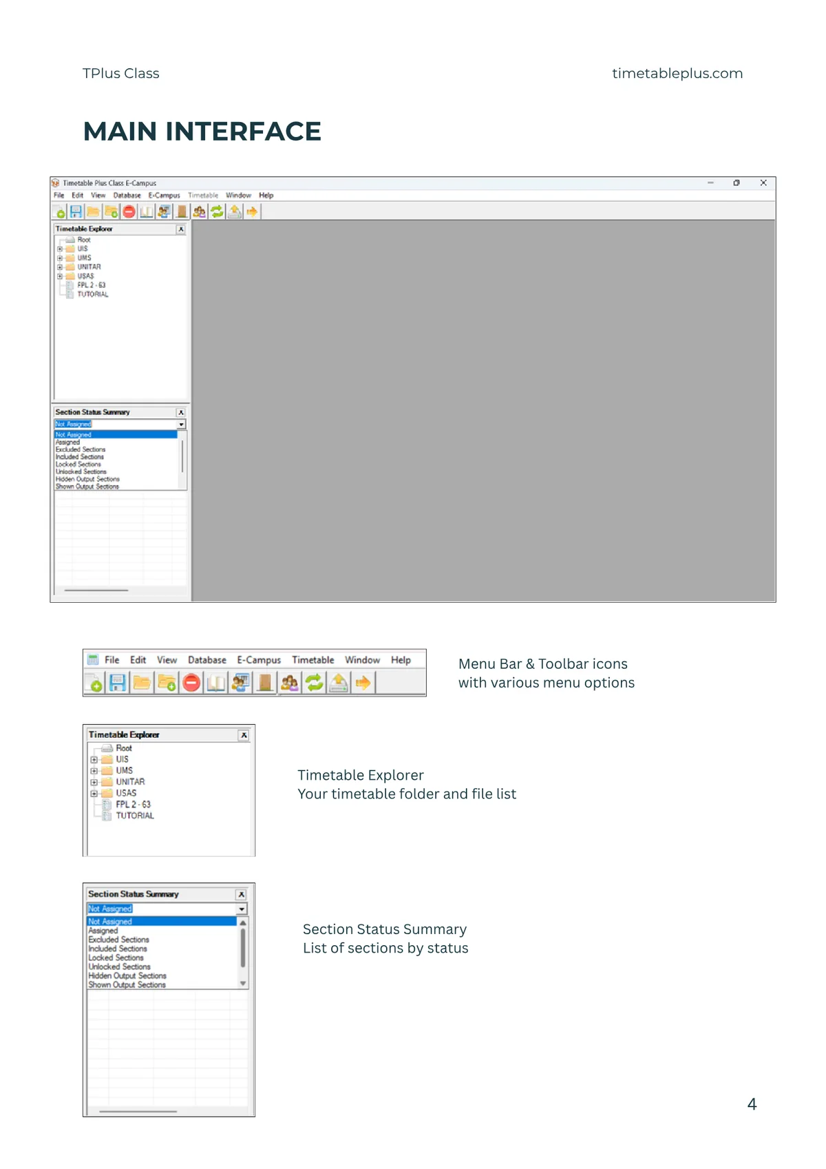Image resolution: width=826 pixels, height=1169 pixels.
Task: Open the Database menu in the enlarged menu bar closeup
Action: coord(207,660)
